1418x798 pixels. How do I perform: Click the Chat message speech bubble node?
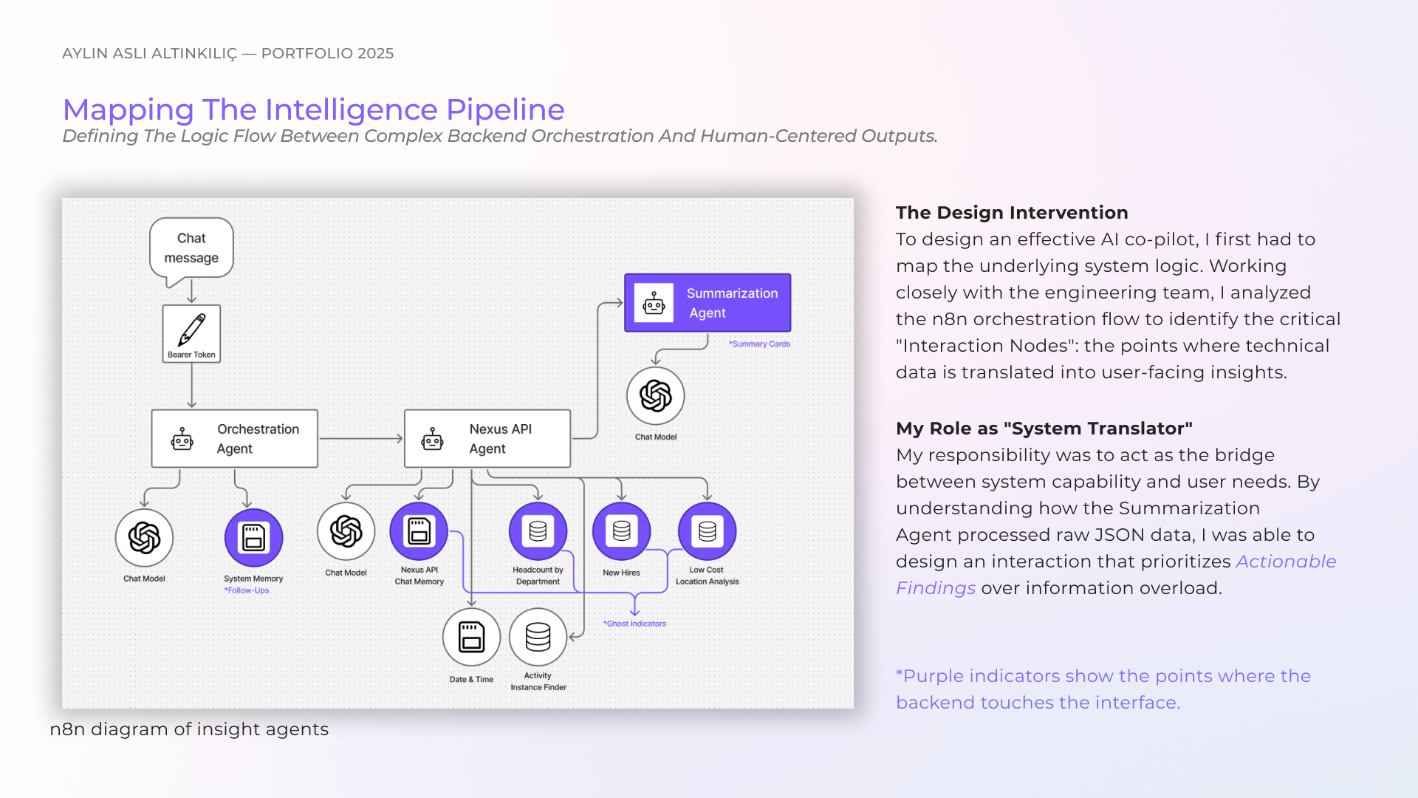[x=191, y=248]
